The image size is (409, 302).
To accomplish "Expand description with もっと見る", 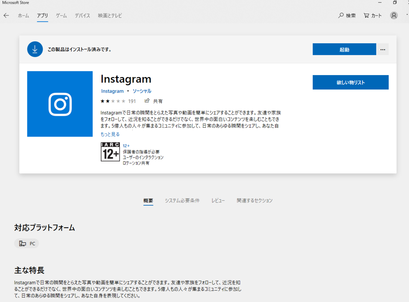I will click(110, 134).
